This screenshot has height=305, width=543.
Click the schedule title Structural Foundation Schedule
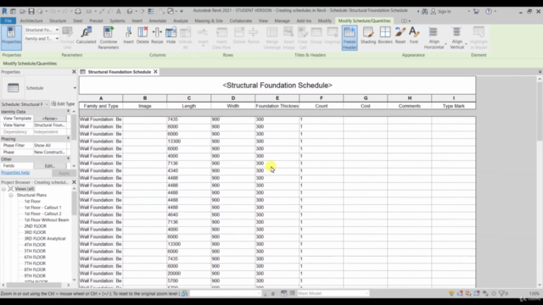point(277,85)
